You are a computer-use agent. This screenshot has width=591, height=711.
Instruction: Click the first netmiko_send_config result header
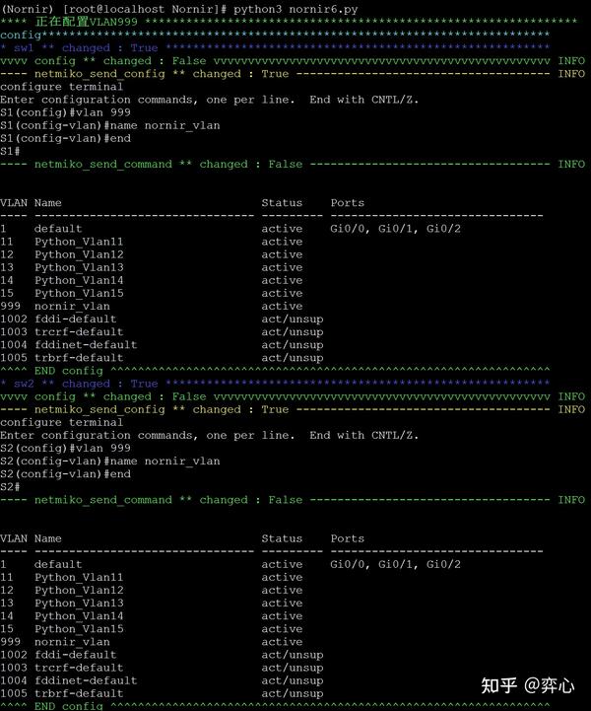click(x=293, y=74)
